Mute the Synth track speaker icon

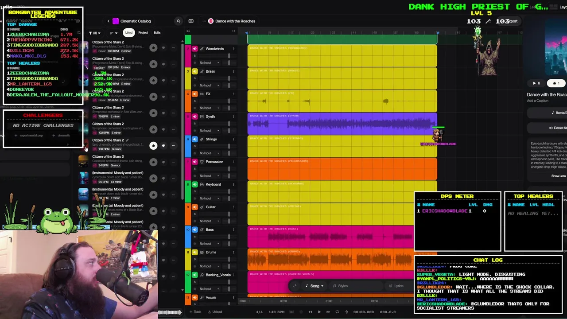[194, 117]
